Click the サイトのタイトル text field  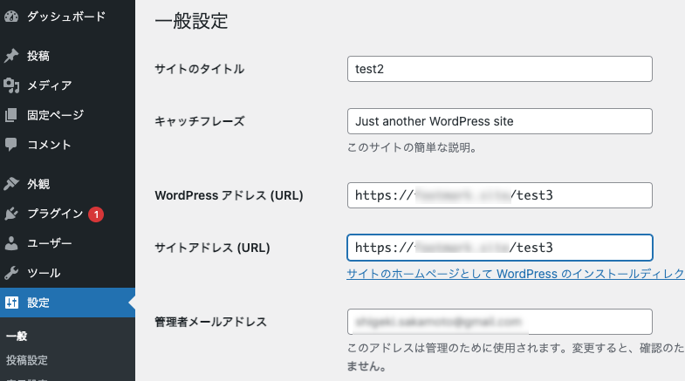tap(499, 69)
